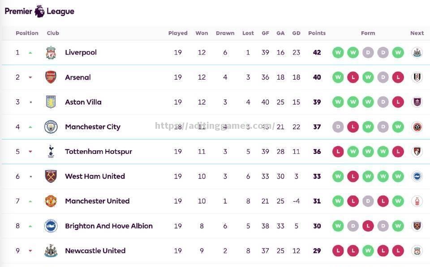Expand Liverpool row via position arrow
This screenshot has height=267, width=430.
click(30, 53)
